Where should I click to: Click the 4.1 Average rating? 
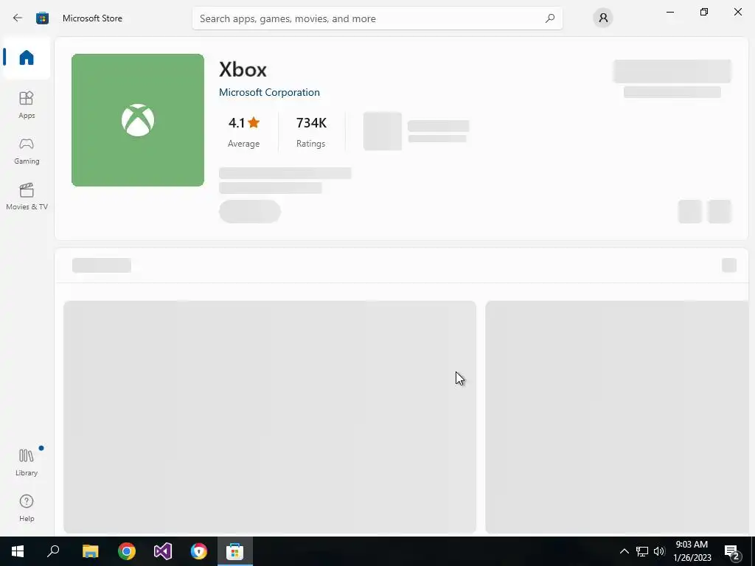[243, 132]
